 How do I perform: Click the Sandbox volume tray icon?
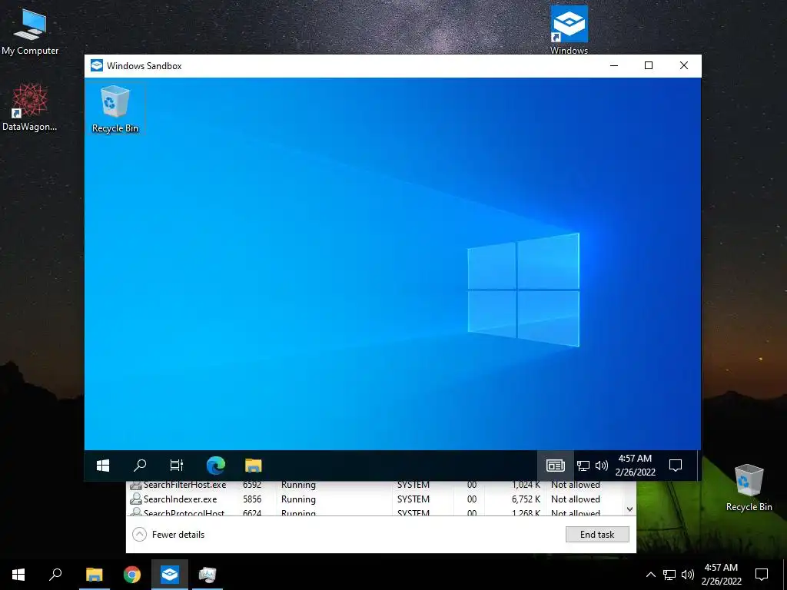coord(601,466)
